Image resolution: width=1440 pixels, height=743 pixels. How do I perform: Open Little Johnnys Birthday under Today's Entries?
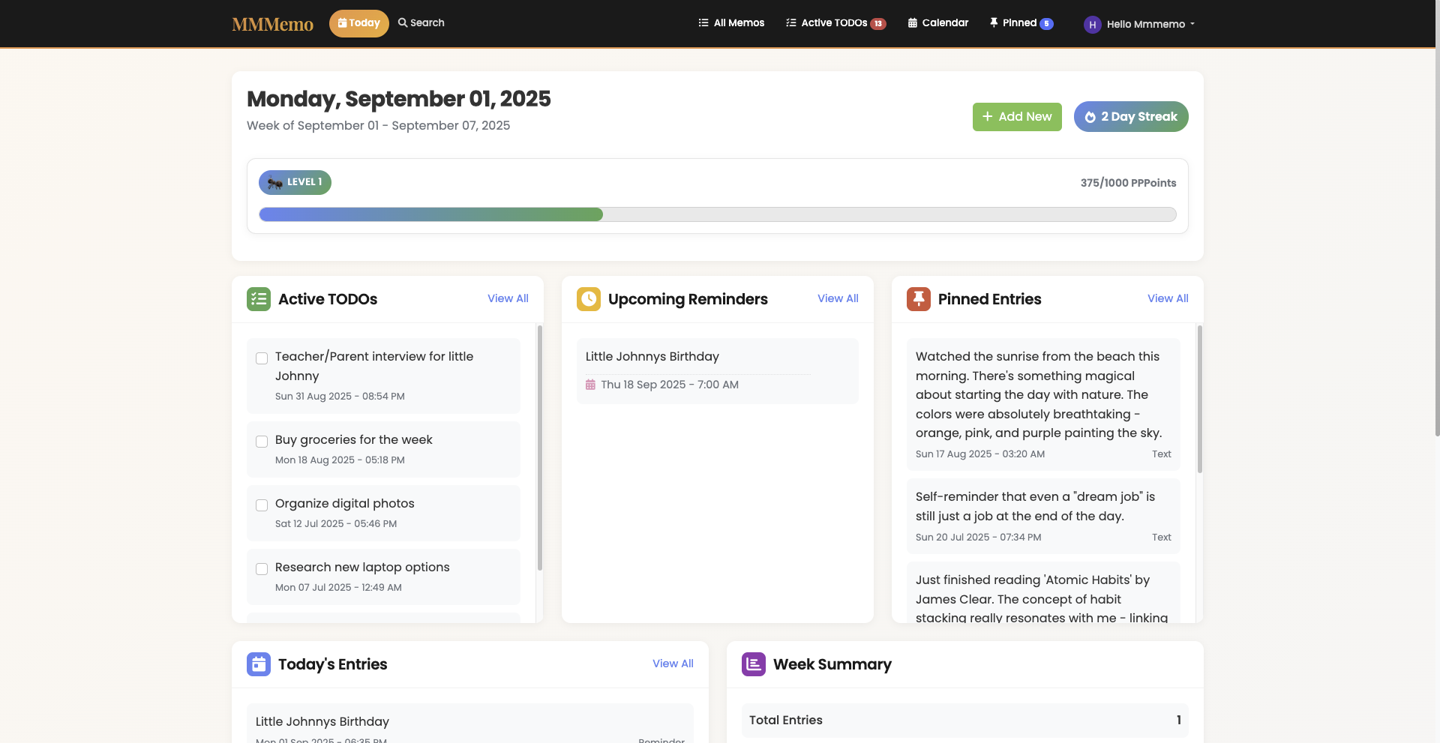pos(470,724)
